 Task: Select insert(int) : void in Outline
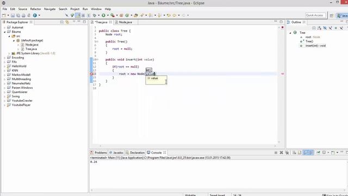coord(315,46)
